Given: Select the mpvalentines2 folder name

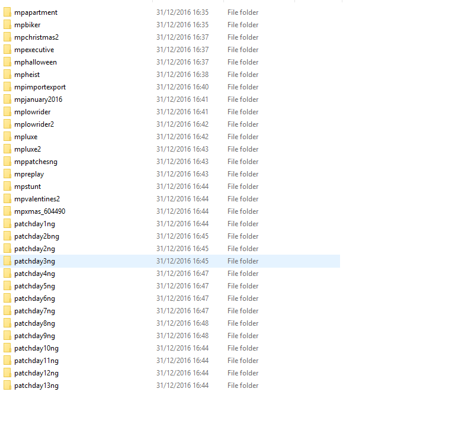Looking at the screenshot, I should tap(37, 199).
